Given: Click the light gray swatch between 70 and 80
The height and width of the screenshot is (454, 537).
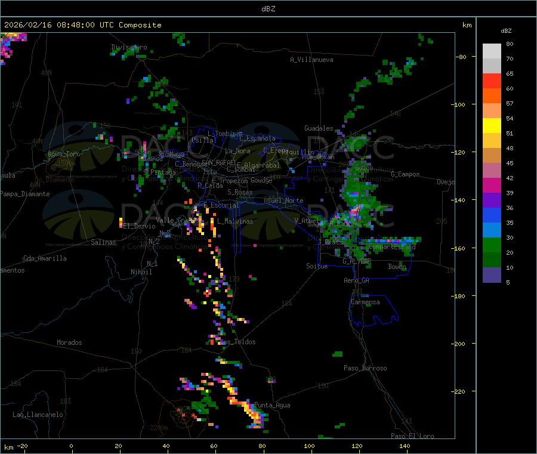Looking at the screenshot, I should (x=492, y=51).
